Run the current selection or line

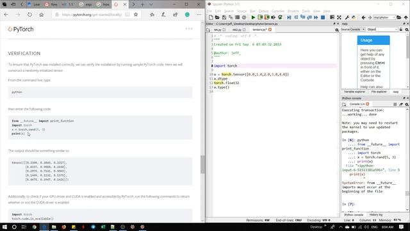[274, 17]
